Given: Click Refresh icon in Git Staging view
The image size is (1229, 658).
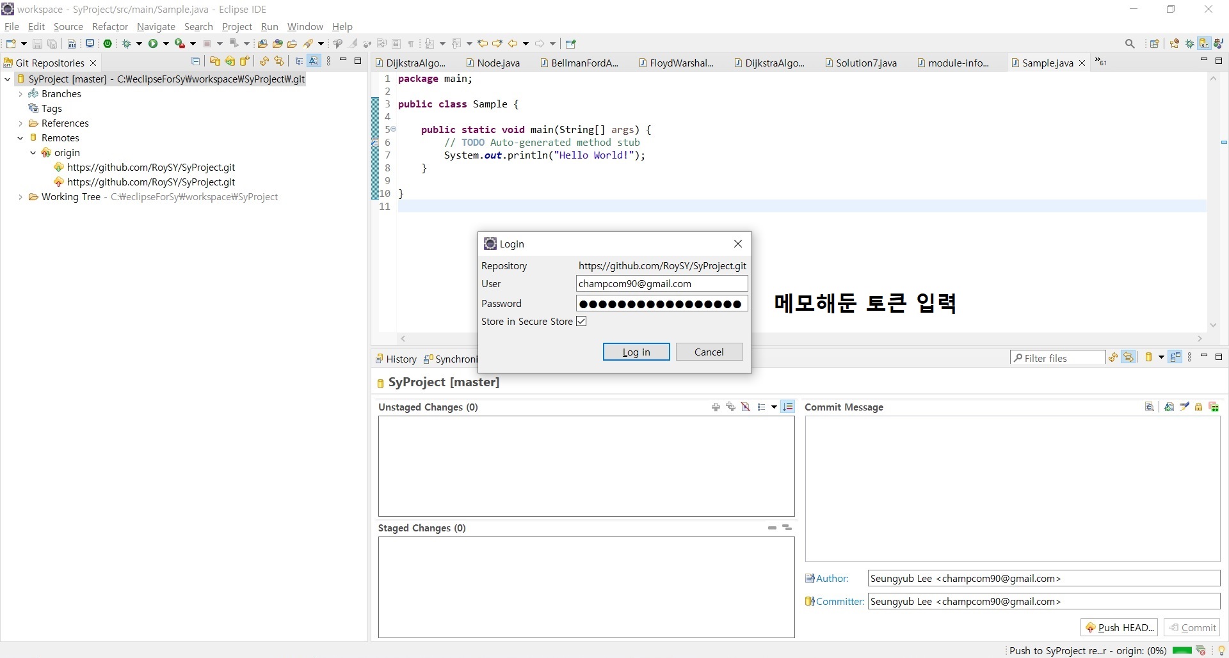Looking at the screenshot, I should (x=1113, y=357).
